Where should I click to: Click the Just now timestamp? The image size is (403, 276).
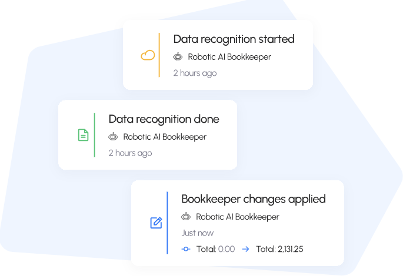point(198,233)
